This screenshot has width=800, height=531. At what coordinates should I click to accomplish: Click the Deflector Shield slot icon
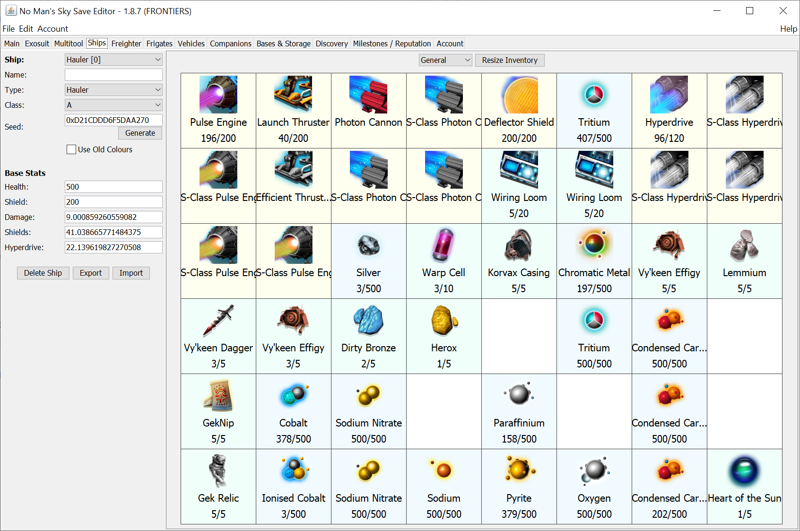519,95
